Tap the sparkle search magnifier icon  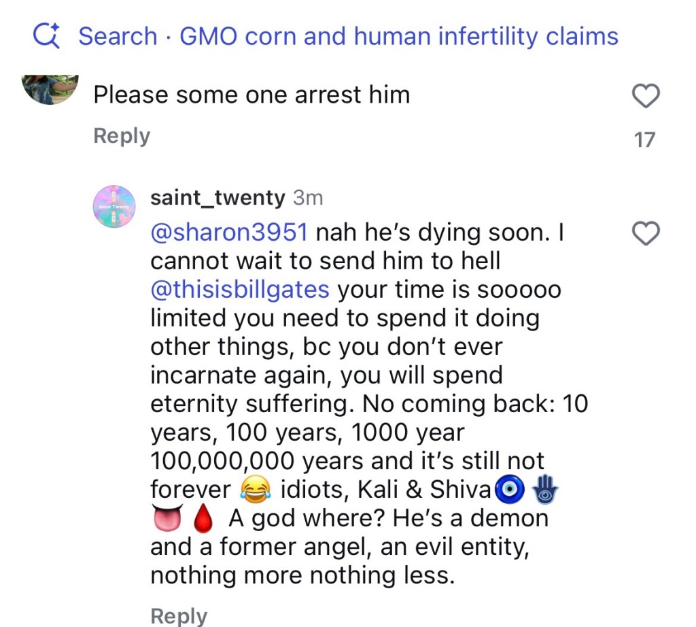click(x=48, y=35)
